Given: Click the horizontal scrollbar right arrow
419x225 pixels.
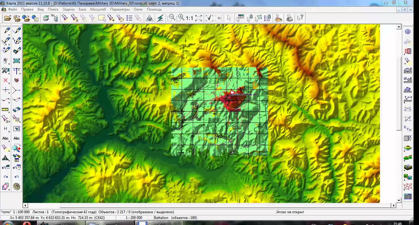Looking at the screenshot, I should click(393, 206).
